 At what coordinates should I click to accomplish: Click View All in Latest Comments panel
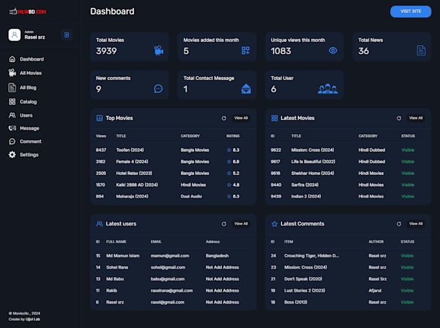tap(415, 223)
